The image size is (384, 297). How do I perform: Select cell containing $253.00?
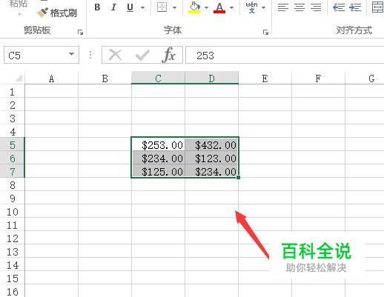[158, 145]
